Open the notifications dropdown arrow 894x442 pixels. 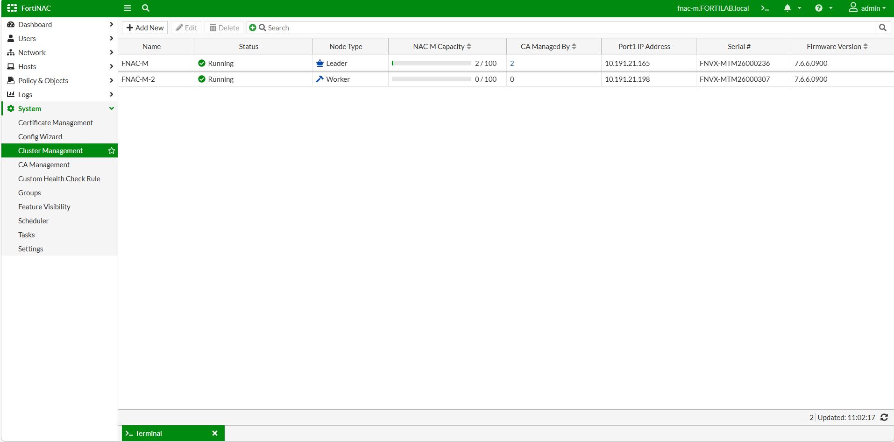pyautogui.click(x=800, y=8)
